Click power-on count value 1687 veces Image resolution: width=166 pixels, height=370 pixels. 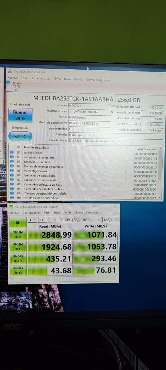[152, 124]
